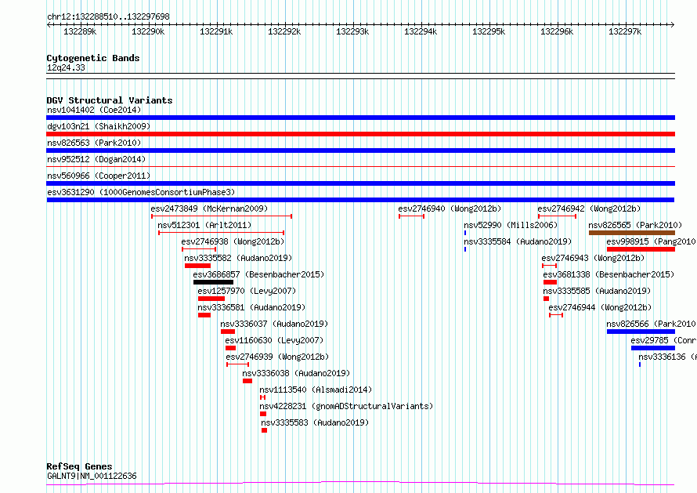
Task: Click esv2746942 (Wong2012b) label
Action: 589,208
